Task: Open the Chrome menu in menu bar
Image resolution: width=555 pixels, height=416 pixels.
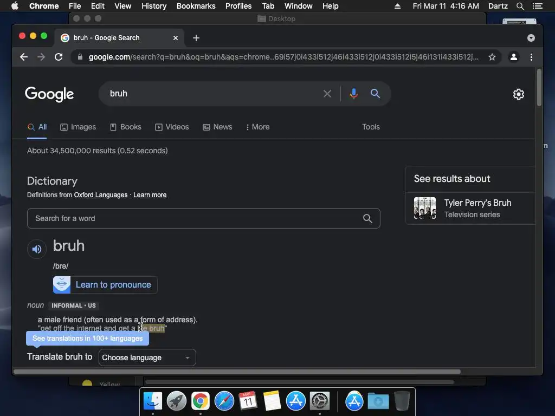Action: 44,6
